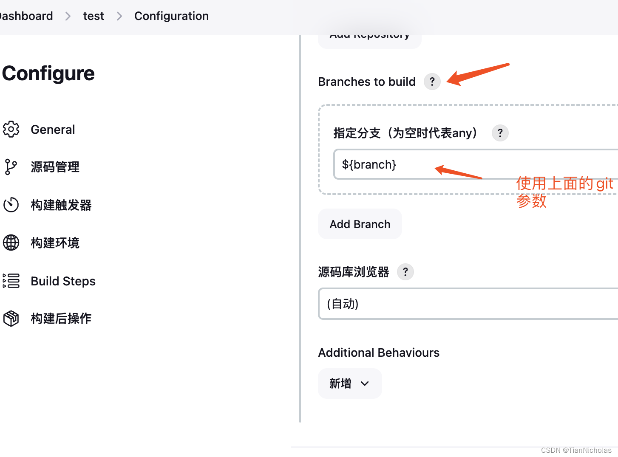Click the 构建后操作 package icon
Viewport: 618px width, 457px height.
point(11,318)
